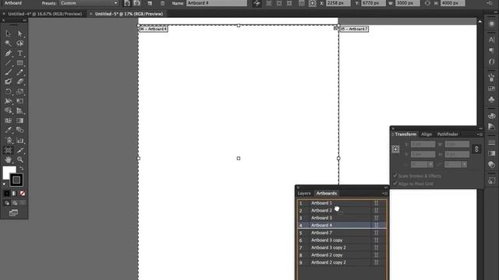Switch to the Align tab

(x=426, y=135)
